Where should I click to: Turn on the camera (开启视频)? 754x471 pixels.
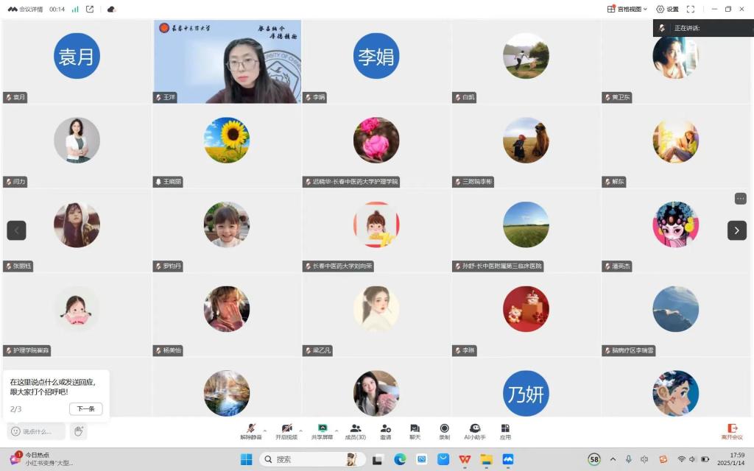point(286,430)
